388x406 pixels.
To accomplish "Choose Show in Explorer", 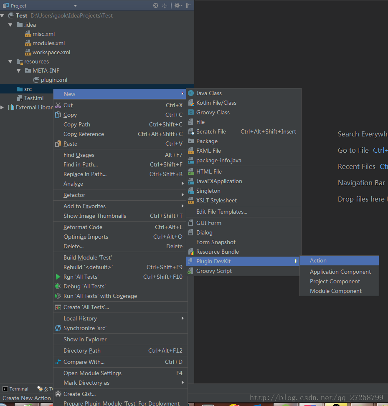I will coord(120,340).
